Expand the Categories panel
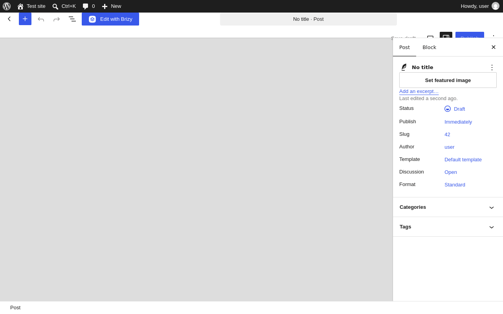 448,207
